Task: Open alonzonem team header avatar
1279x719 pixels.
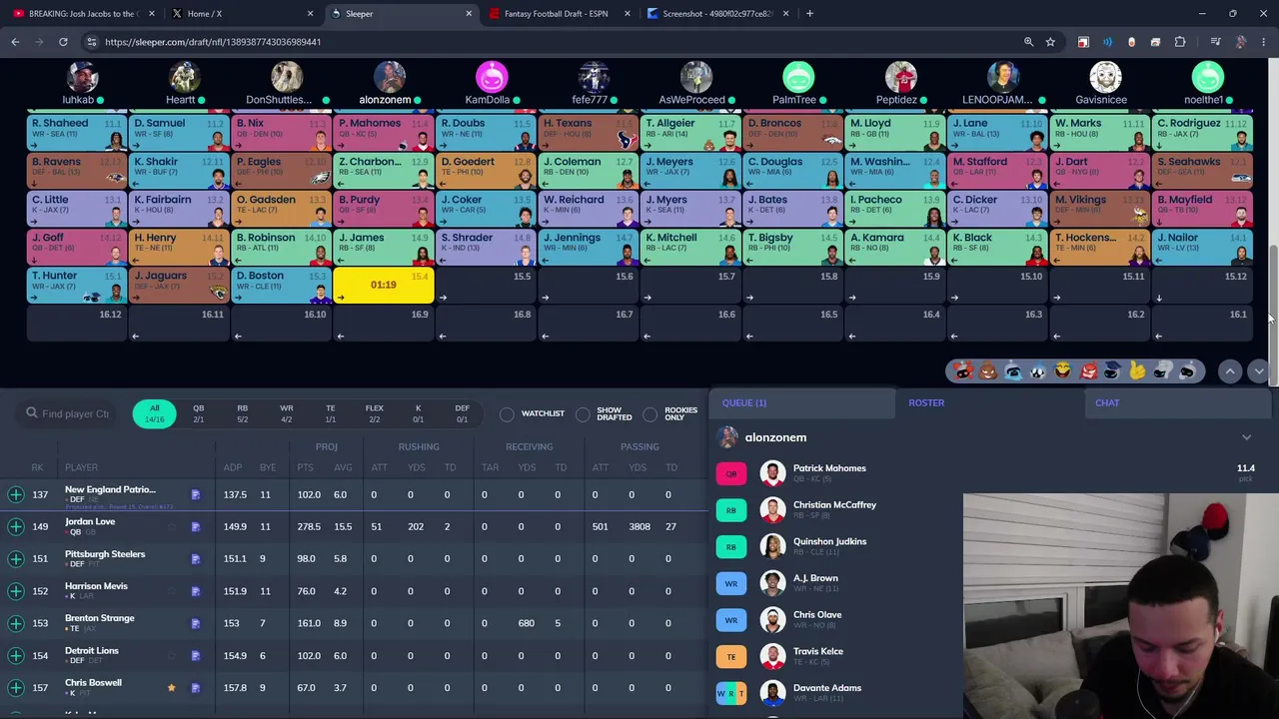Action: coord(390,78)
